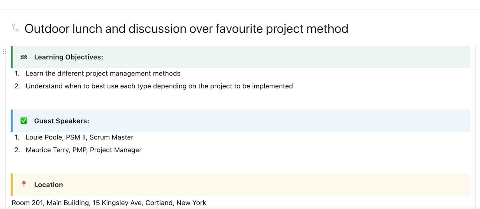The height and width of the screenshot is (209, 480).
Task: Click the green check mark emoji
Action: tap(24, 121)
